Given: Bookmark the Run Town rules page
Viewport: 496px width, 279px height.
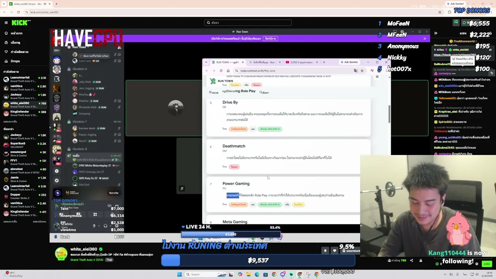Looking at the screenshot, I should (x=362, y=71).
